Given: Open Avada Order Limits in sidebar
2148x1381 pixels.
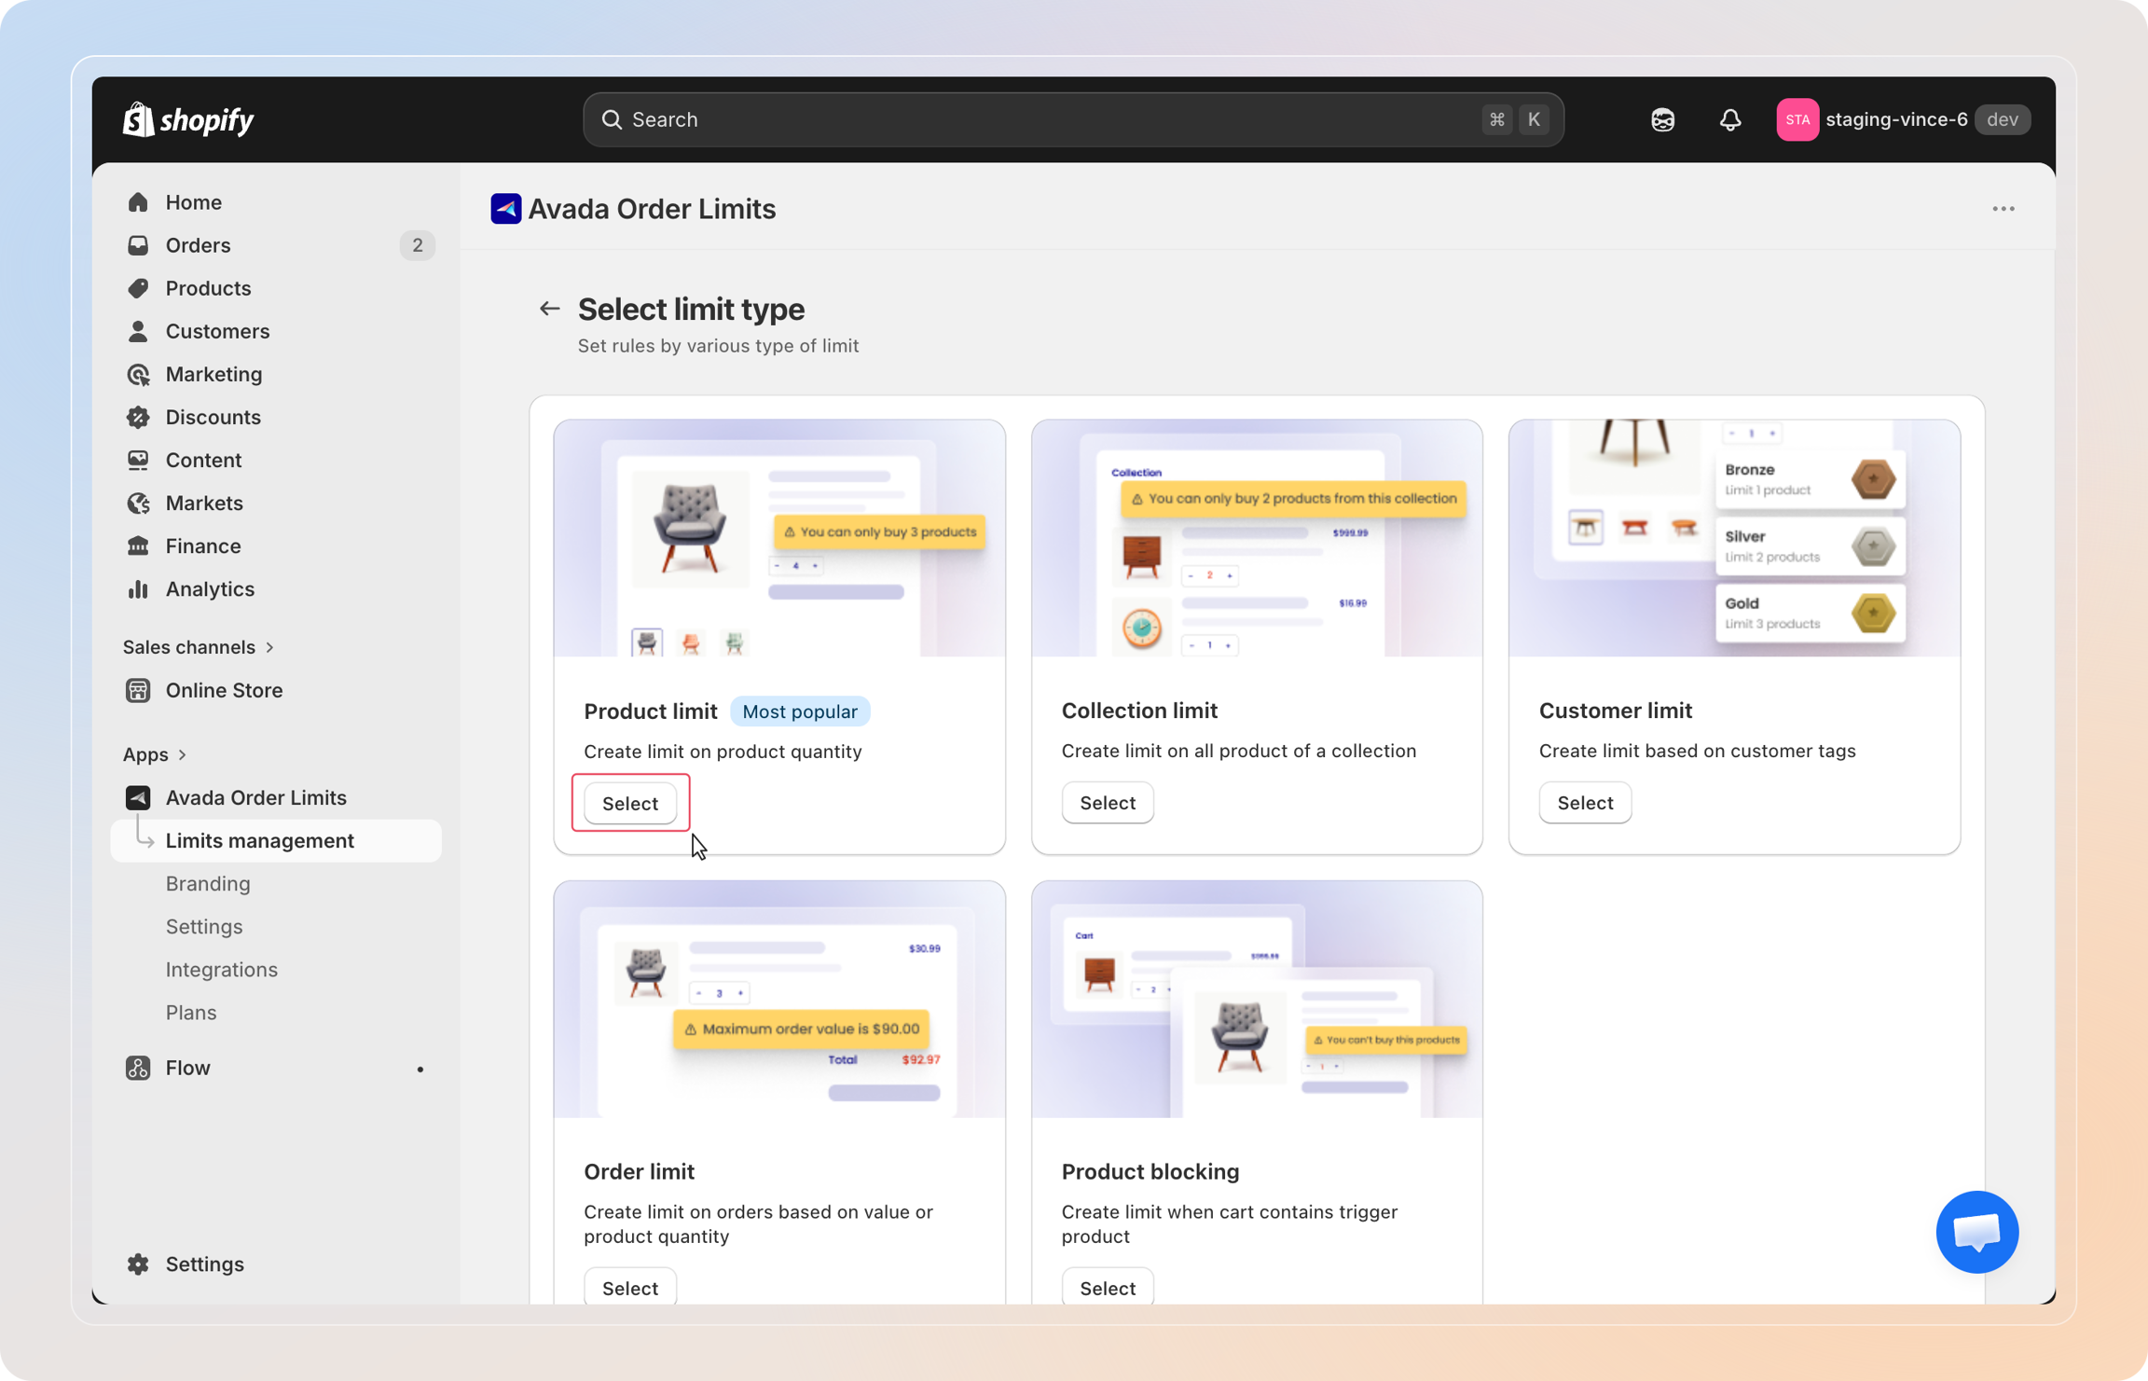Looking at the screenshot, I should [276, 797].
